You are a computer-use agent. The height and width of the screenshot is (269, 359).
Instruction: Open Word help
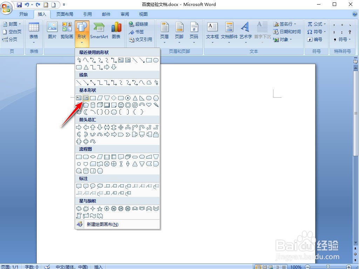pyautogui.click(x=355, y=14)
